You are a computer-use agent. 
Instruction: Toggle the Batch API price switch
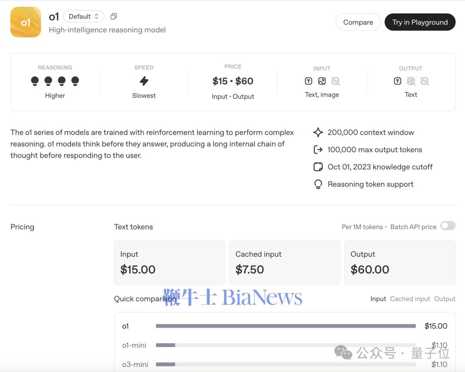coord(448,226)
